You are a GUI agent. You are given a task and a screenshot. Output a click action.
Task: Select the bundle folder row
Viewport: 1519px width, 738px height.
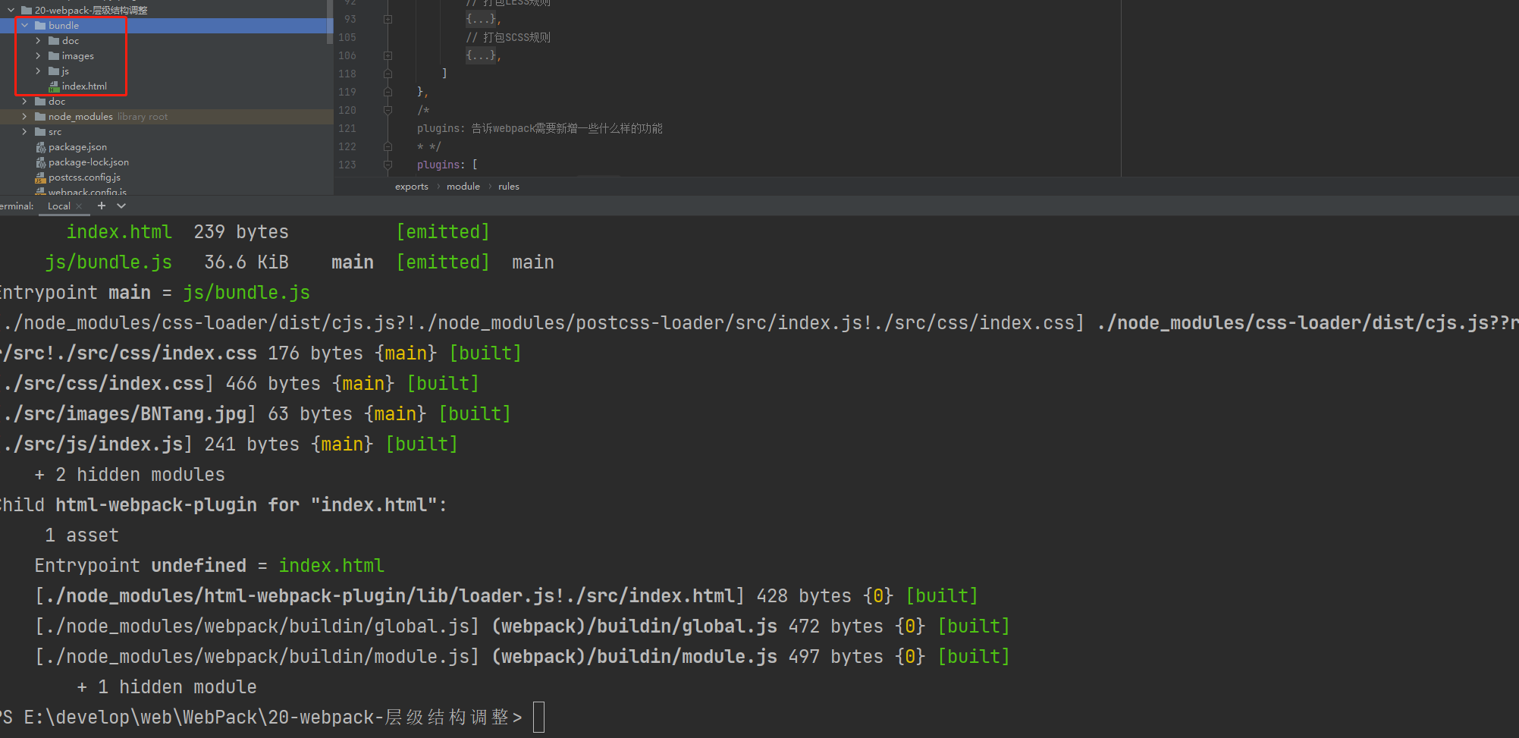[x=163, y=25]
